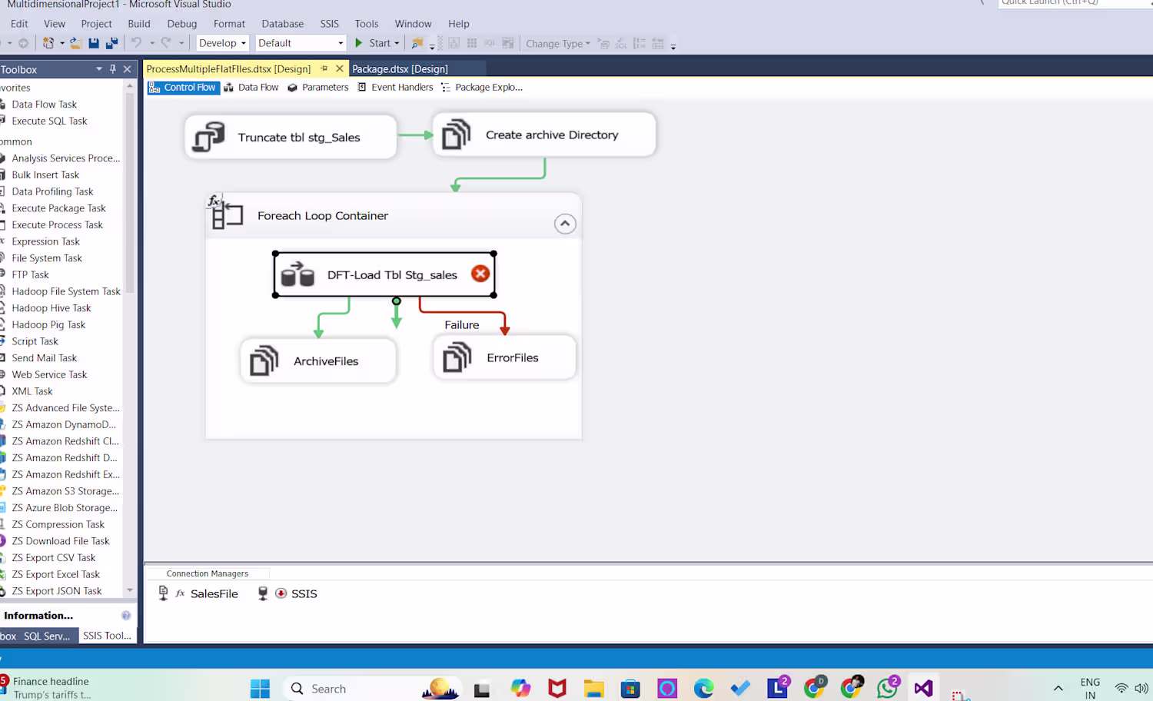Open the Project menu

[96, 24]
